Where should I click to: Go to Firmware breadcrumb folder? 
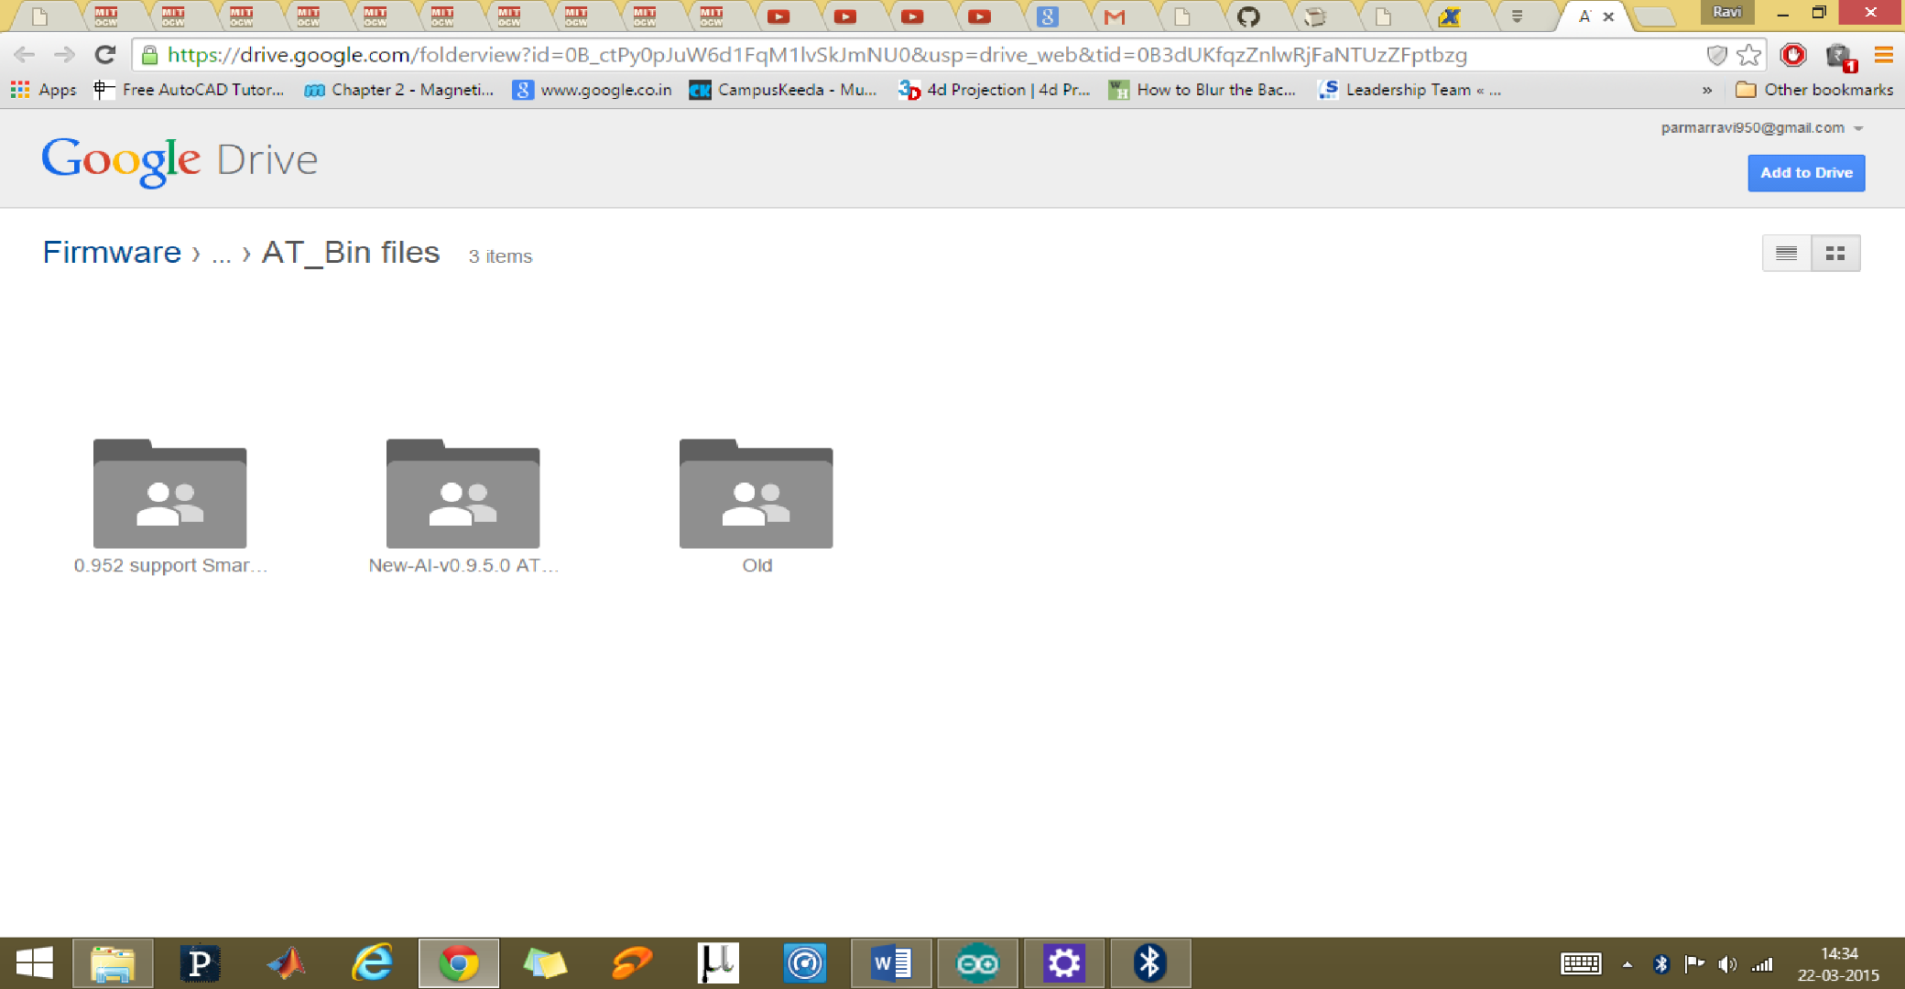[112, 253]
